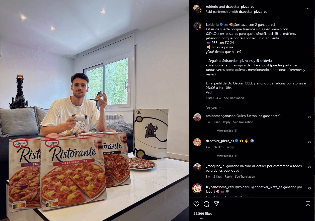Open kolderiu's profile avatar in the header
This screenshot has height=221, width=315.
coord(197,9)
